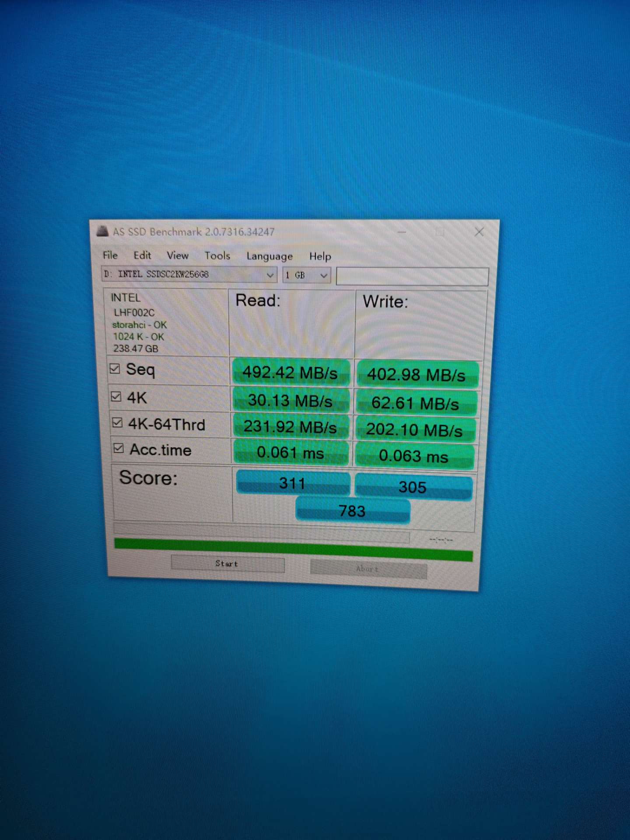Click the greyed-out Abort button
Viewport: 630px width, 840px height.
pyautogui.click(x=368, y=569)
